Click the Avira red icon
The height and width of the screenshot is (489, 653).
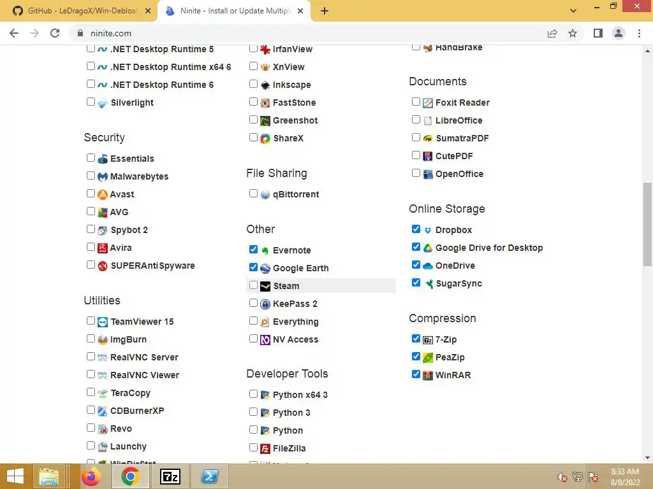(103, 248)
